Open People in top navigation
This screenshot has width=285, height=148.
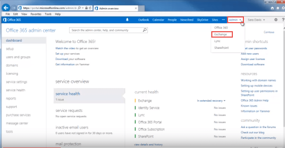click(172, 20)
